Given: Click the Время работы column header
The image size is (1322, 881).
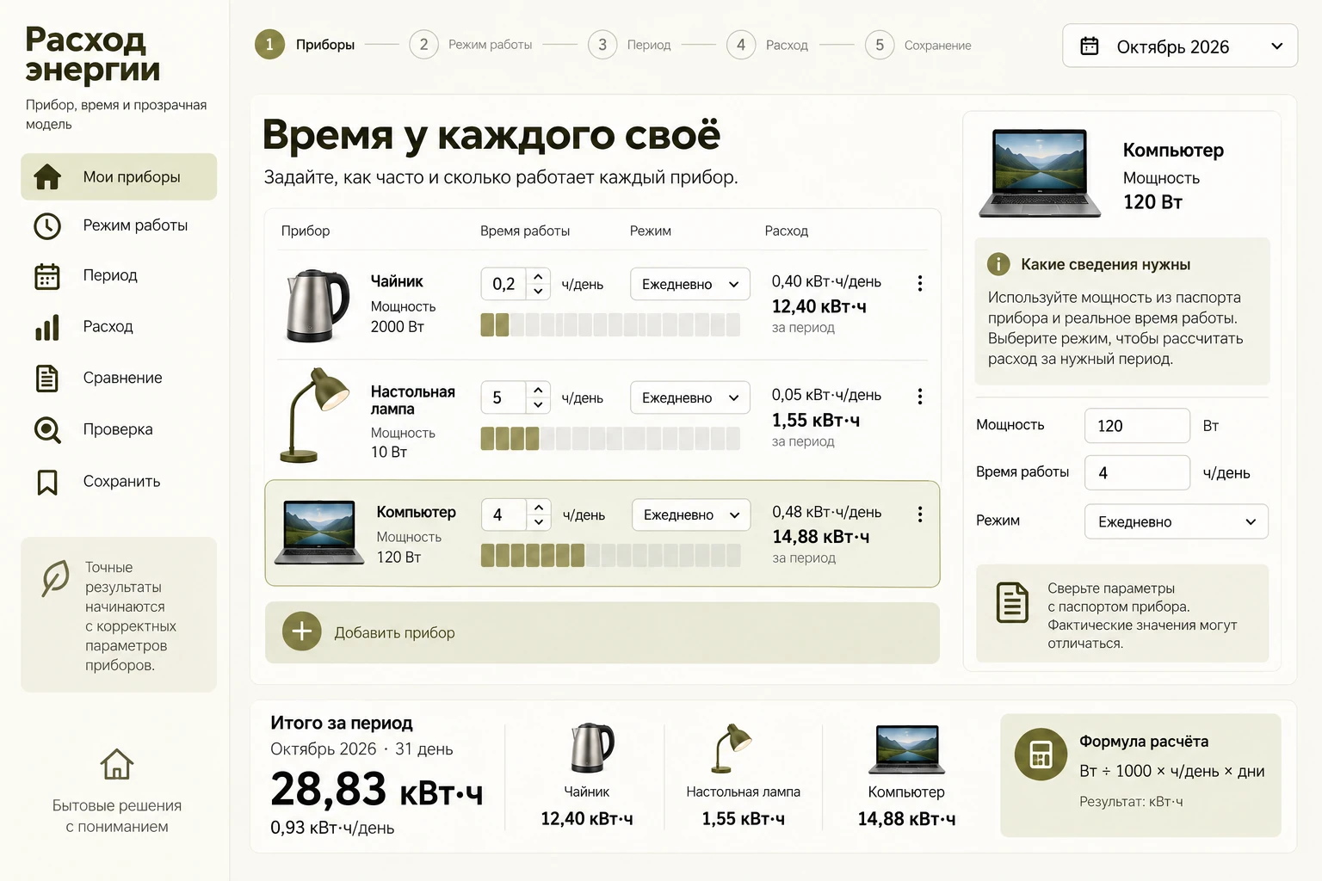Looking at the screenshot, I should pyautogui.click(x=525, y=231).
